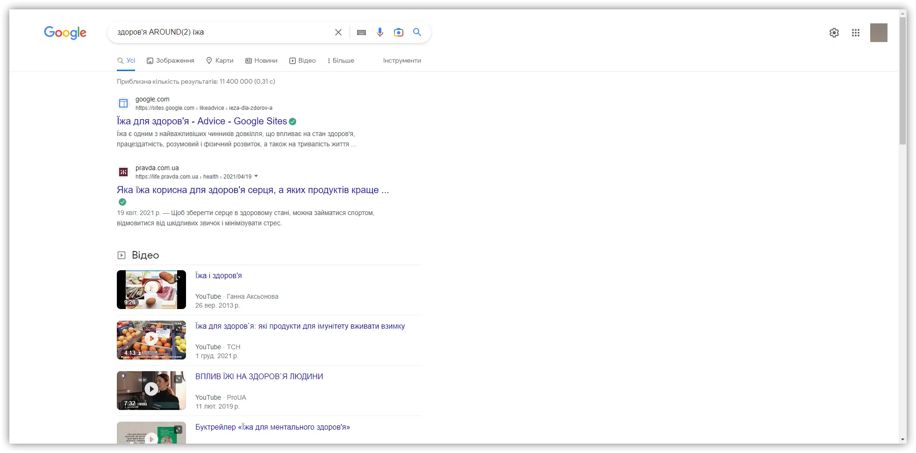Screen dimensions: 916x453
Task: Click the pravda.com.ua site name
Action: [x=157, y=168]
